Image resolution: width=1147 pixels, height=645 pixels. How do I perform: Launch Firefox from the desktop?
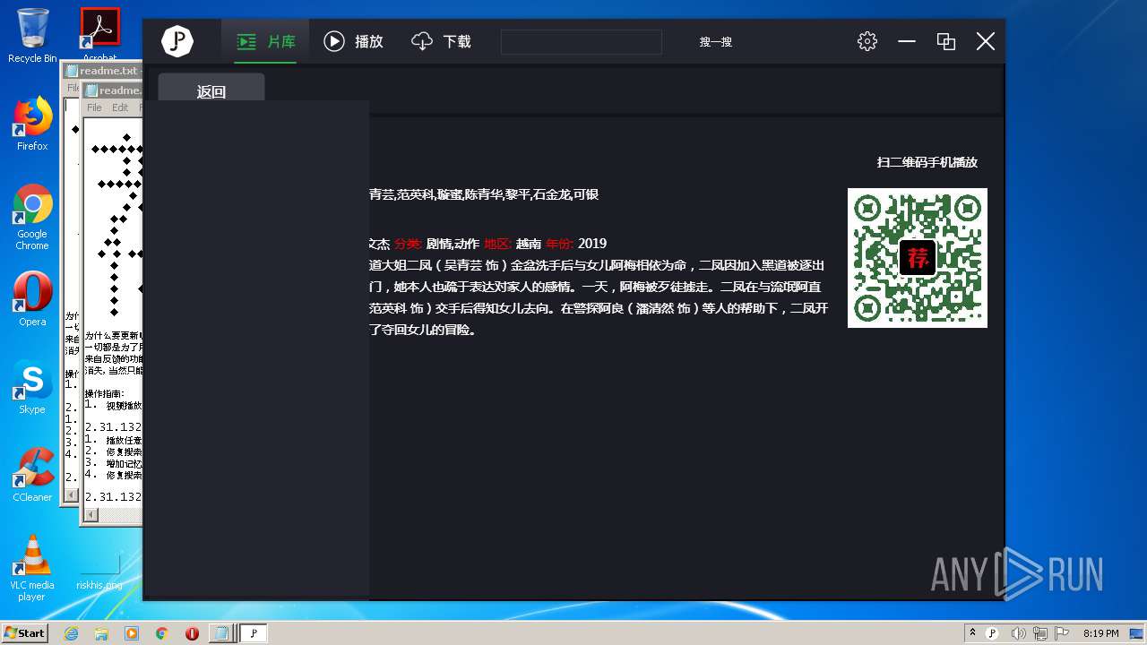32,124
